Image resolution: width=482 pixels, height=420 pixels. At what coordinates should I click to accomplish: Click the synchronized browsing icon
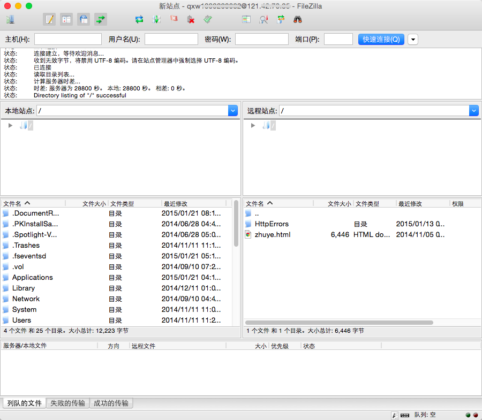click(281, 20)
